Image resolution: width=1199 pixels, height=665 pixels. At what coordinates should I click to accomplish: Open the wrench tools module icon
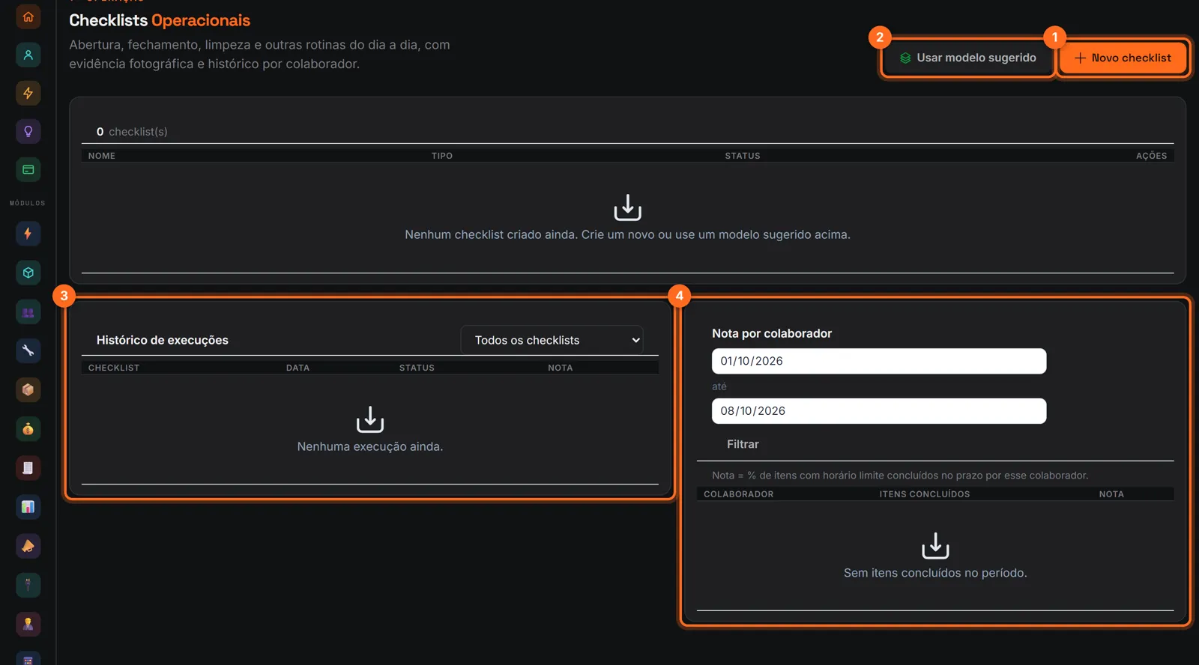(28, 350)
